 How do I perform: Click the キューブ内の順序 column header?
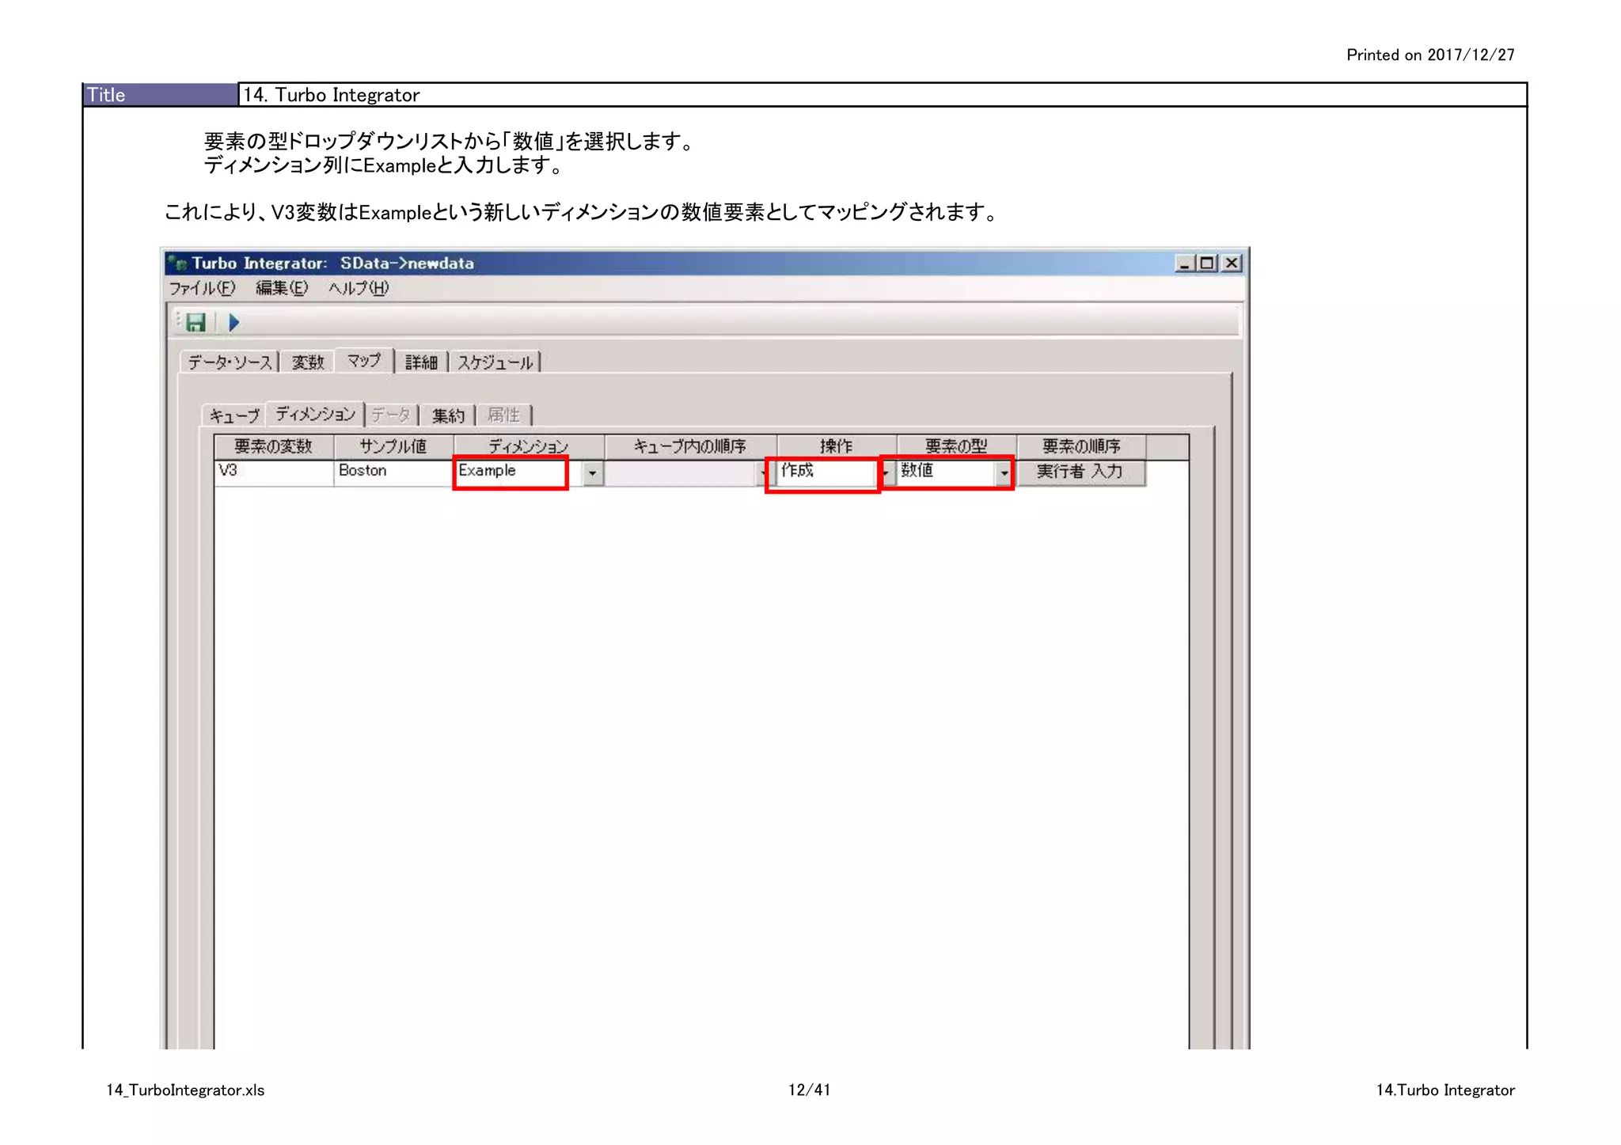(x=690, y=447)
